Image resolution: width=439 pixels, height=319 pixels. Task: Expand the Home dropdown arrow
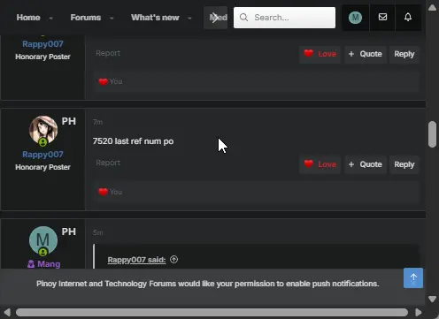[x=51, y=19]
